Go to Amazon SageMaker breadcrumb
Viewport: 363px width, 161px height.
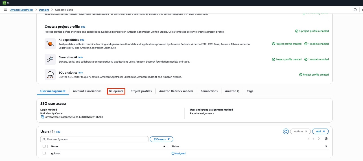pyautogui.click(x=22, y=10)
